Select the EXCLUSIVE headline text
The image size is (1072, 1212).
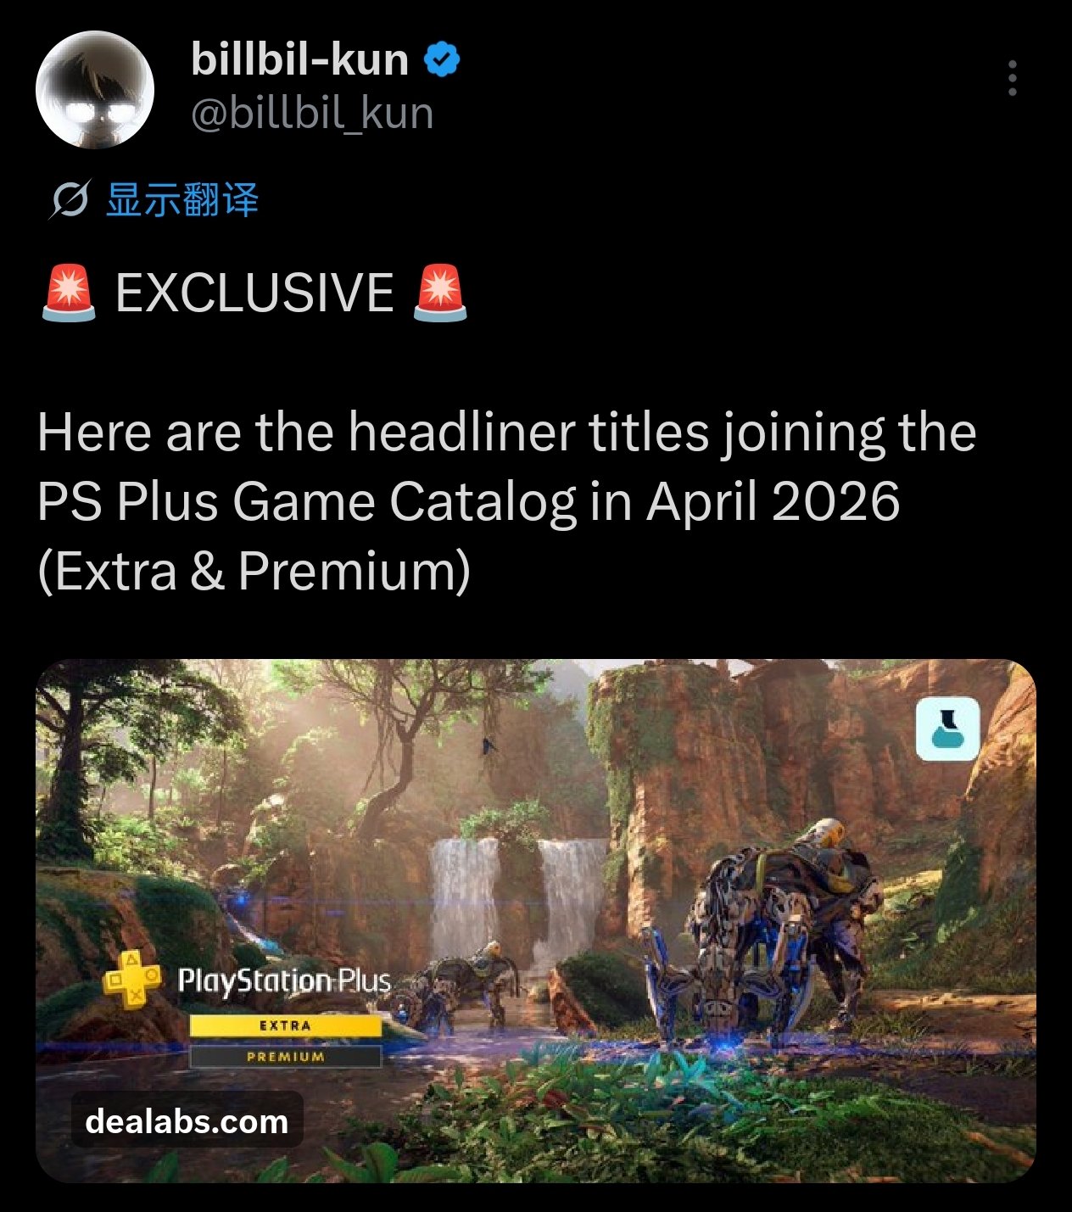pyautogui.click(x=254, y=293)
